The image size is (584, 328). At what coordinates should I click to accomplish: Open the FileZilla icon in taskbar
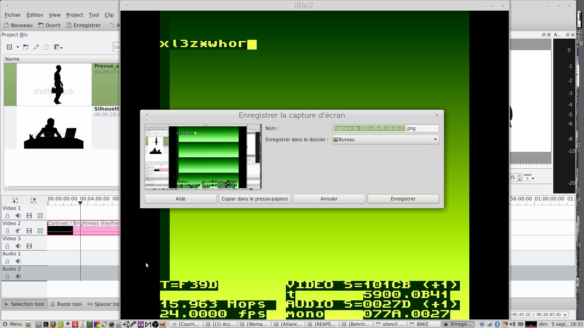pos(75,324)
